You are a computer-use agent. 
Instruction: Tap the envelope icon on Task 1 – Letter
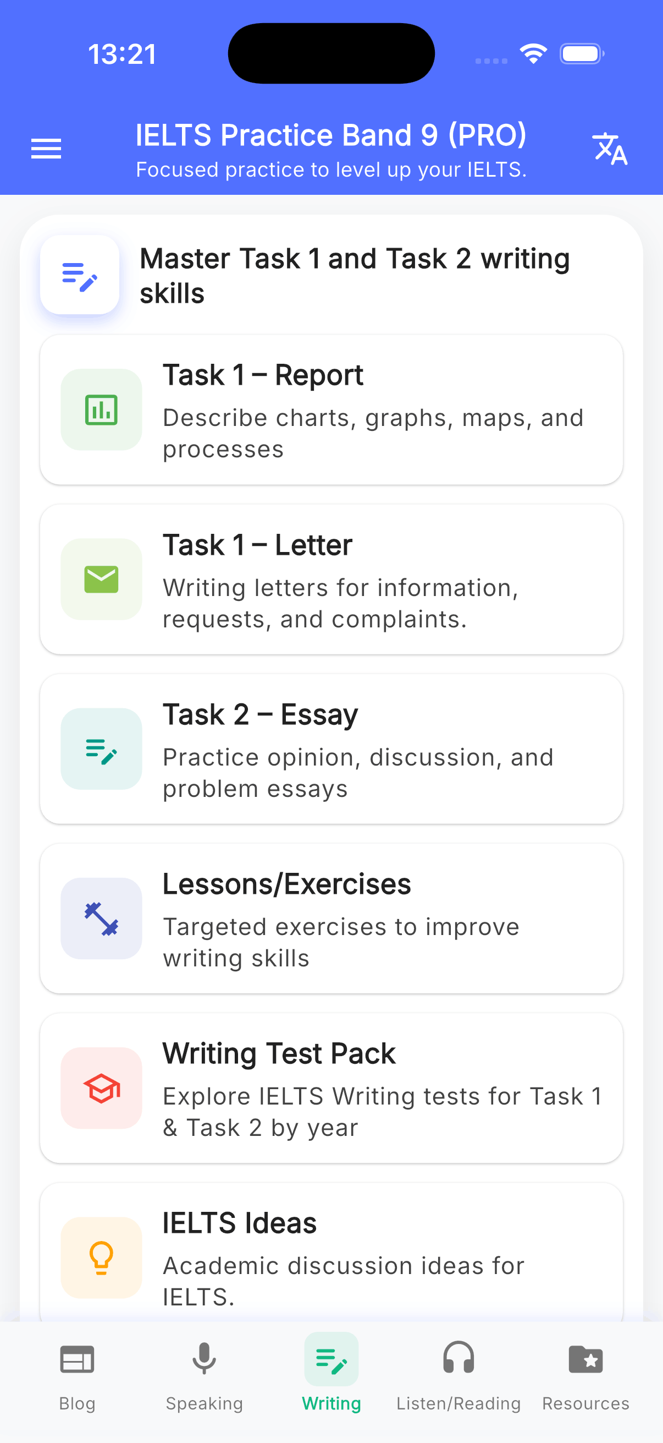[x=101, y=579]
